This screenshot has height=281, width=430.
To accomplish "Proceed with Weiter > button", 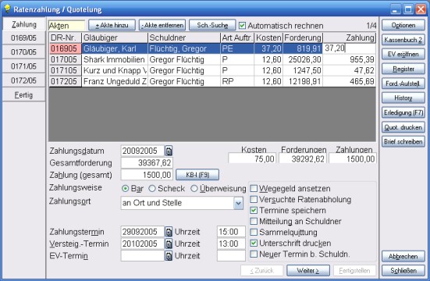I will tap(308, 271).
